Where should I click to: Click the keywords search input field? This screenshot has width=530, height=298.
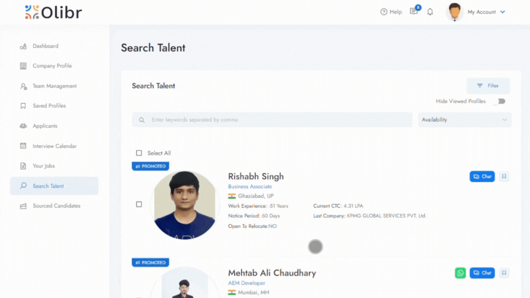276,120
